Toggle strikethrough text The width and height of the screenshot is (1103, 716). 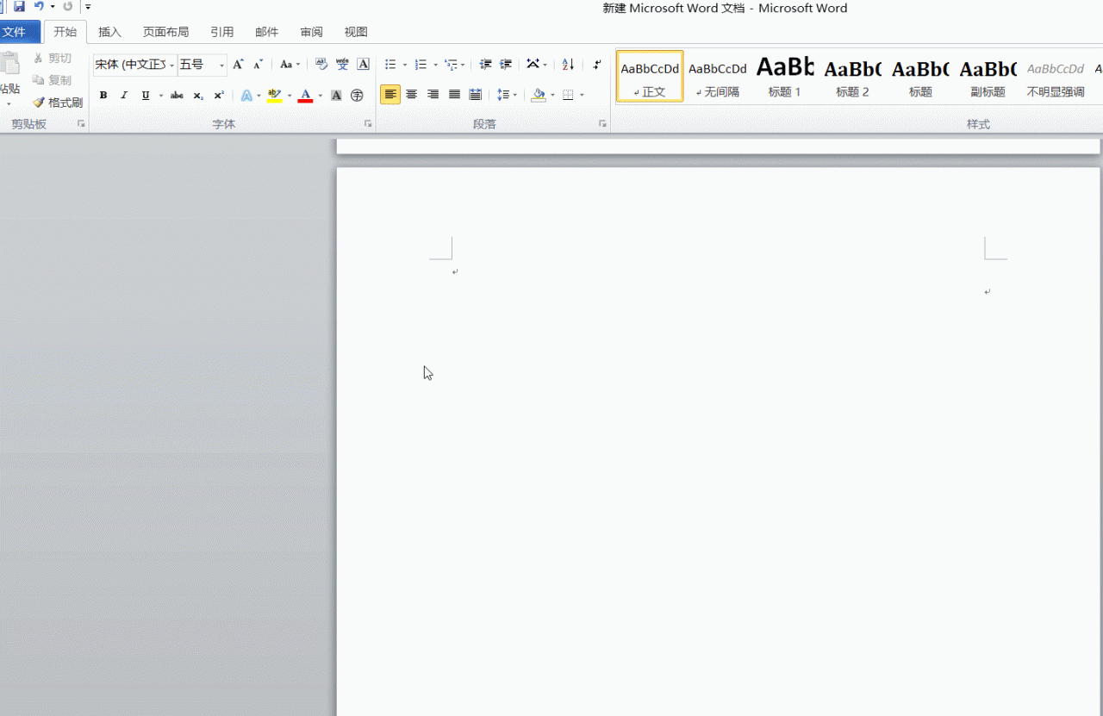tap(177, 95)
